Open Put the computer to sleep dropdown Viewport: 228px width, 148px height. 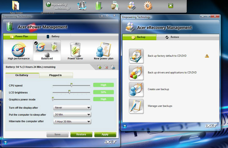click(x=72, y=115)
